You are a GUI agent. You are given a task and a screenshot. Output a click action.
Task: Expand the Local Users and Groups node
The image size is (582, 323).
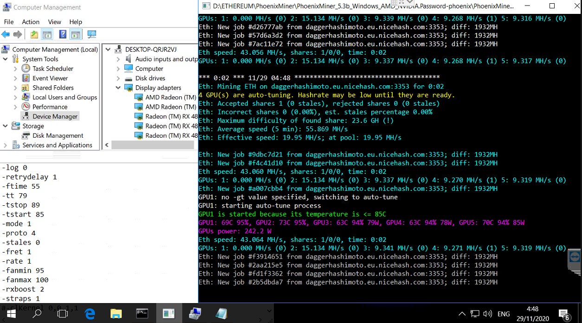pyautogui.click(x=15, y=97)
